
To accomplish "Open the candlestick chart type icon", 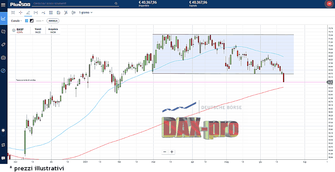I will [74, 13].
